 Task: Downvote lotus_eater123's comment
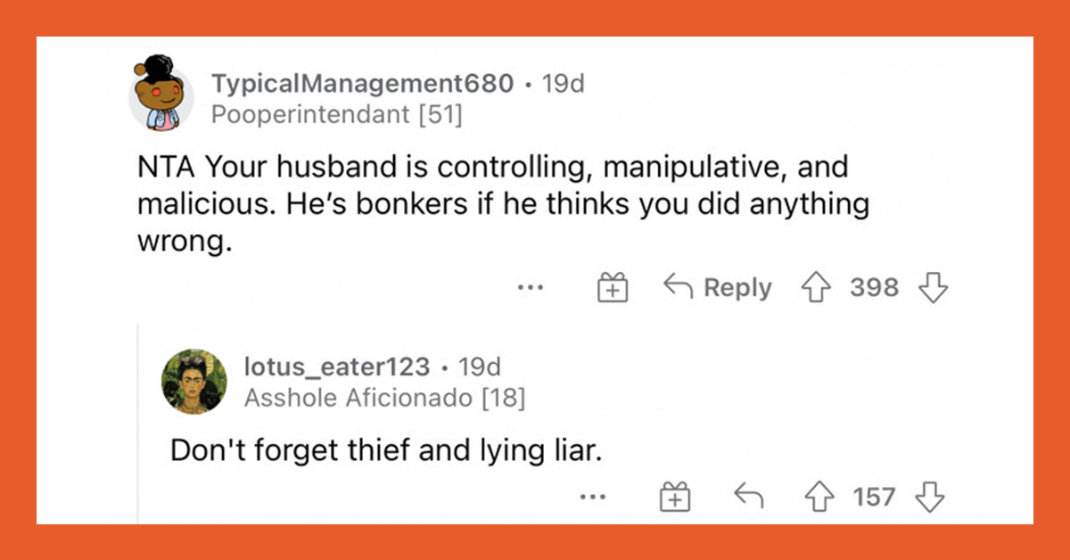point(929,497)
